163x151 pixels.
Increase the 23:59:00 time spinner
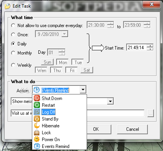[147, 23]
